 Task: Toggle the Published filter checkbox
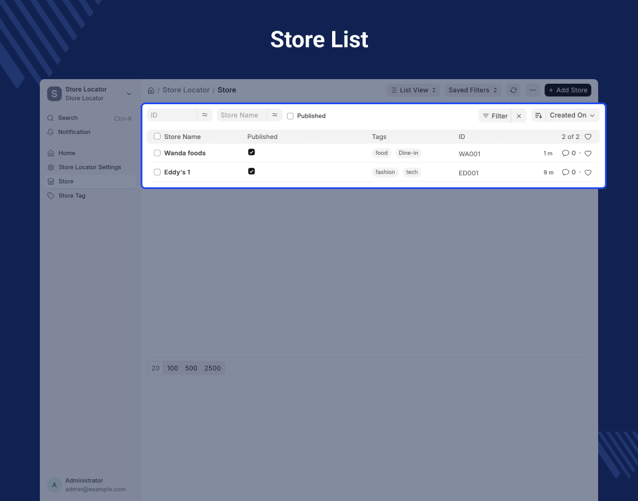(x=290, y=116)
